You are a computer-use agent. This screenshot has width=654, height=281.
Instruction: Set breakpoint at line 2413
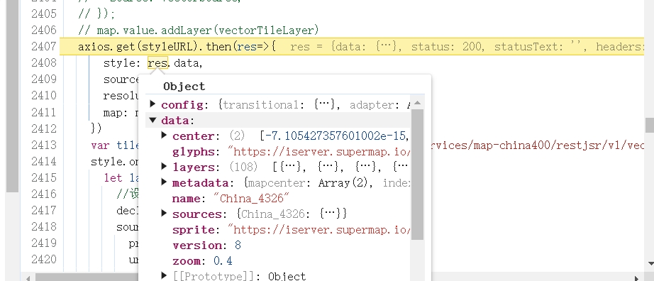44,145
